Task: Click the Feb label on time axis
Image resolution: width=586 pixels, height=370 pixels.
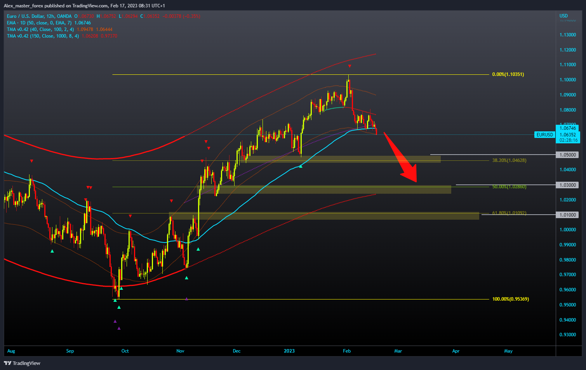Action: click(347, 351)
